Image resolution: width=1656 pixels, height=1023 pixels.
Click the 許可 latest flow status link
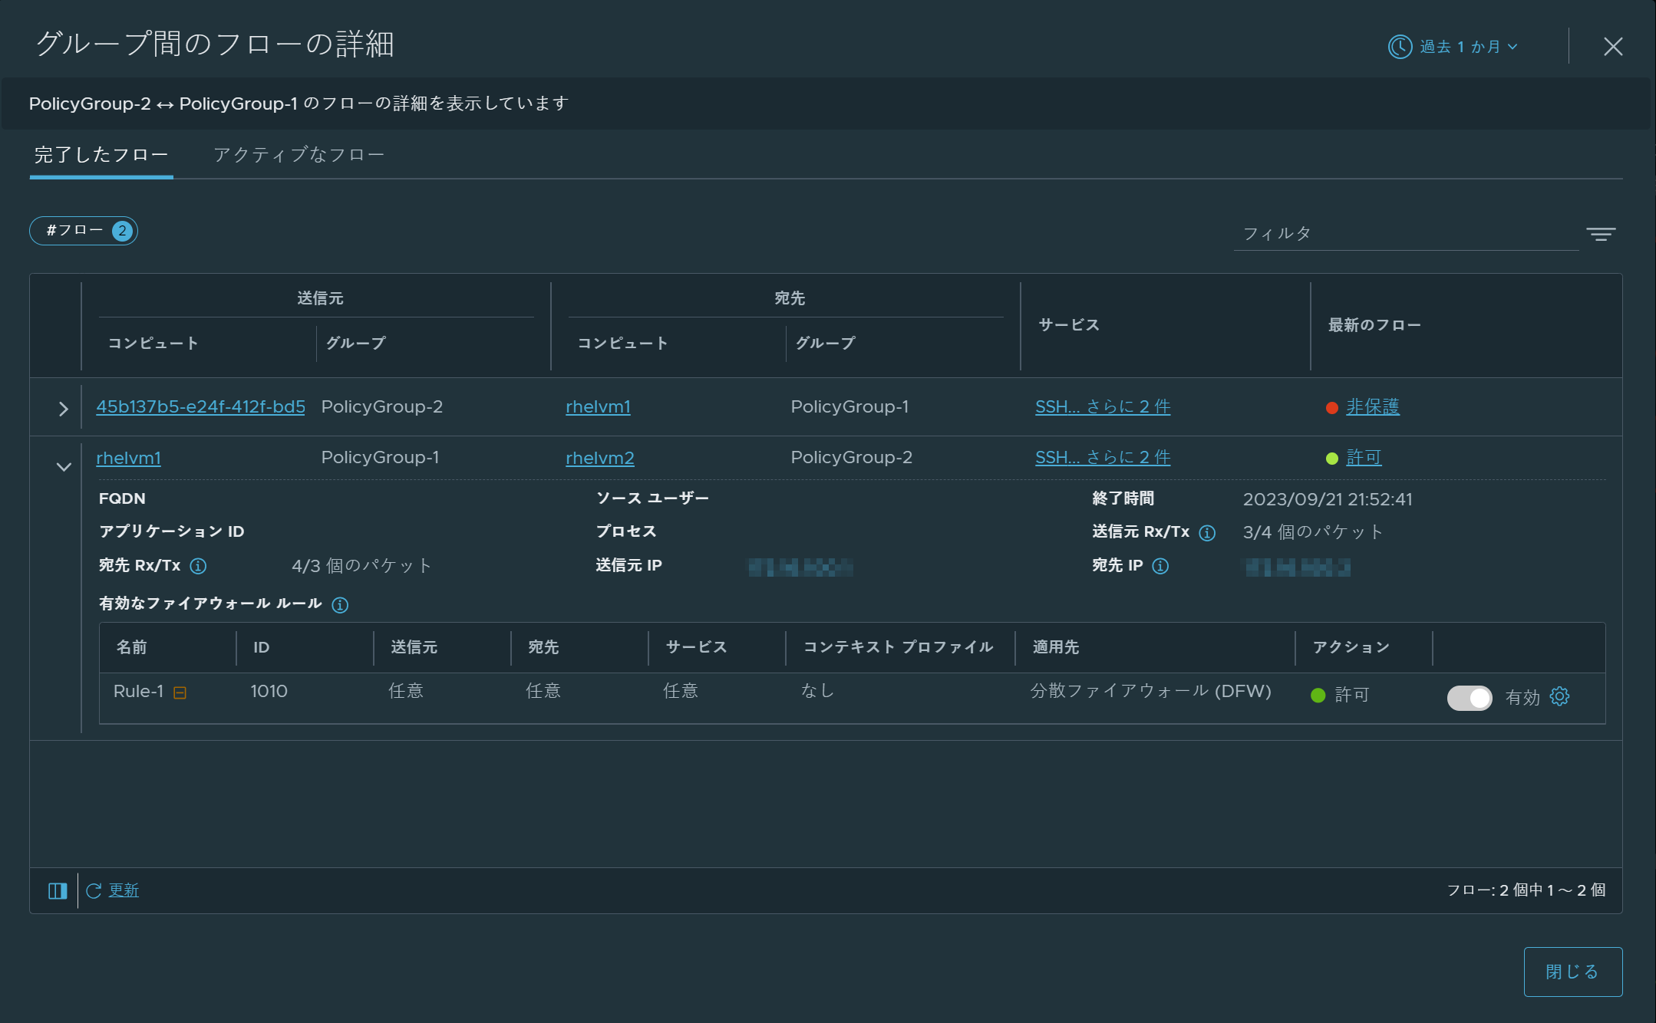(1364, 458)
